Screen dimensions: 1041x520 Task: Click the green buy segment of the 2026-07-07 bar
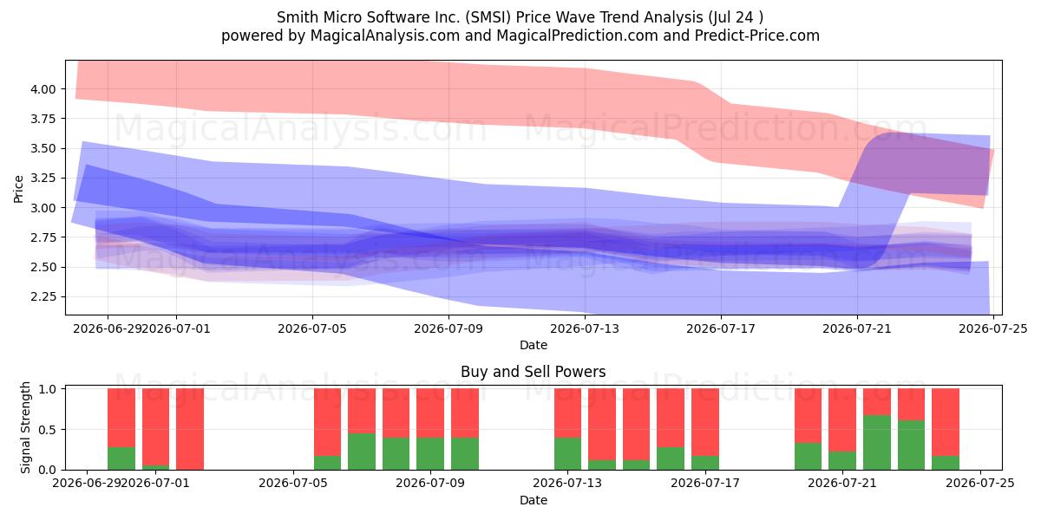362,452
